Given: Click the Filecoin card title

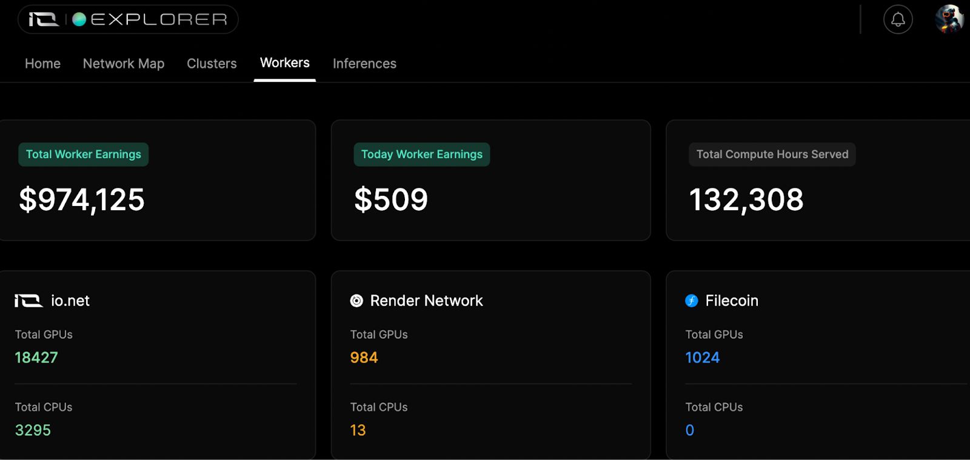Looking at the screenshot, I should pyautogui.click(x=732, y=301).
